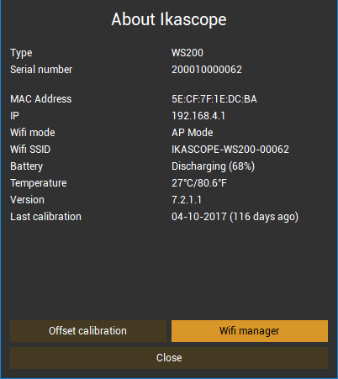Close the About Ikascope dialog
Screen dimensions: 338x379
point(169,358)
